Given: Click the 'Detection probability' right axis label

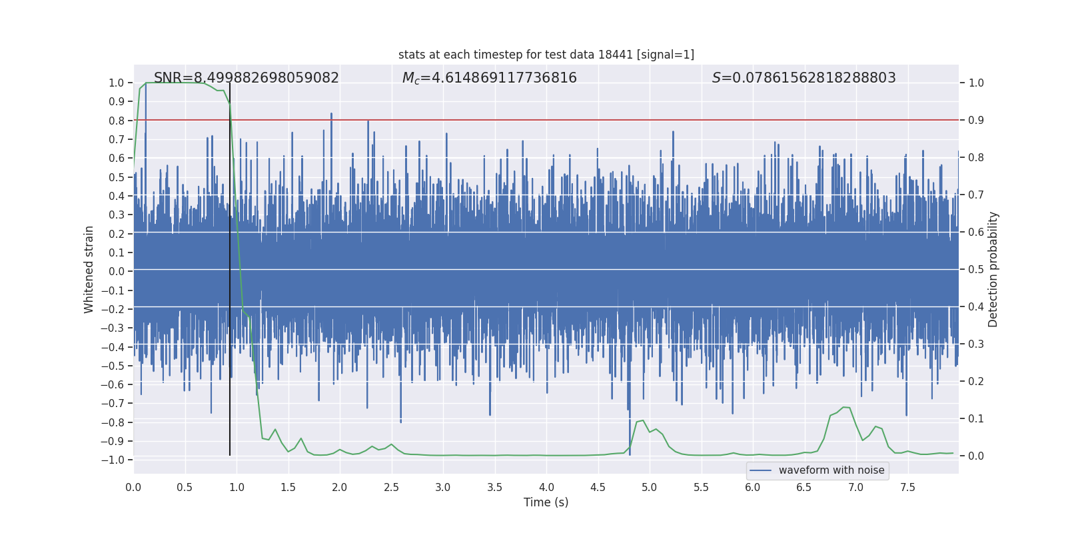Looking at the screenshot, I should tap(993, 270).
